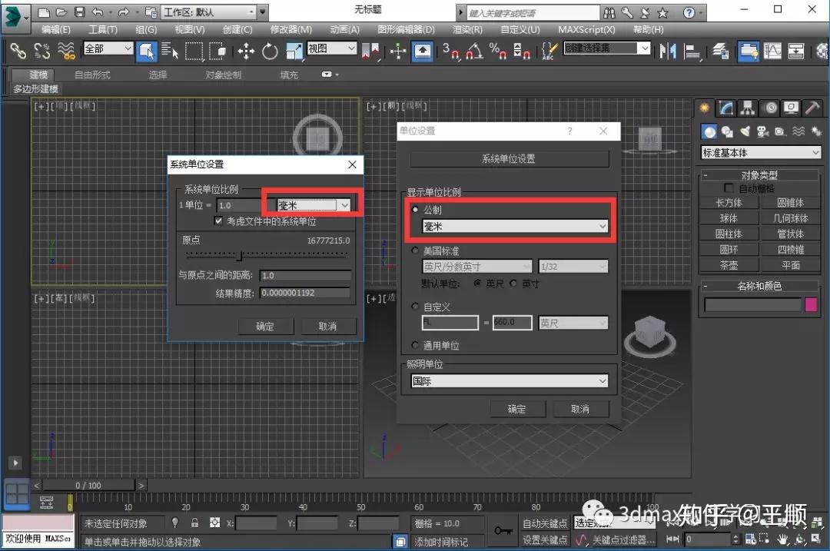
Task: Open 全部 selection filter dropdown
Action: 108,48
